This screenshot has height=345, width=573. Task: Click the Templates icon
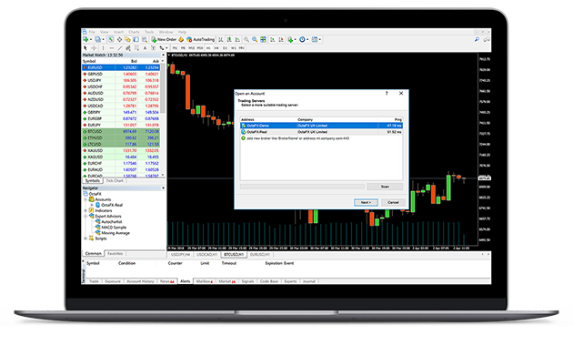pyautogui.click(x=315, y=39)
